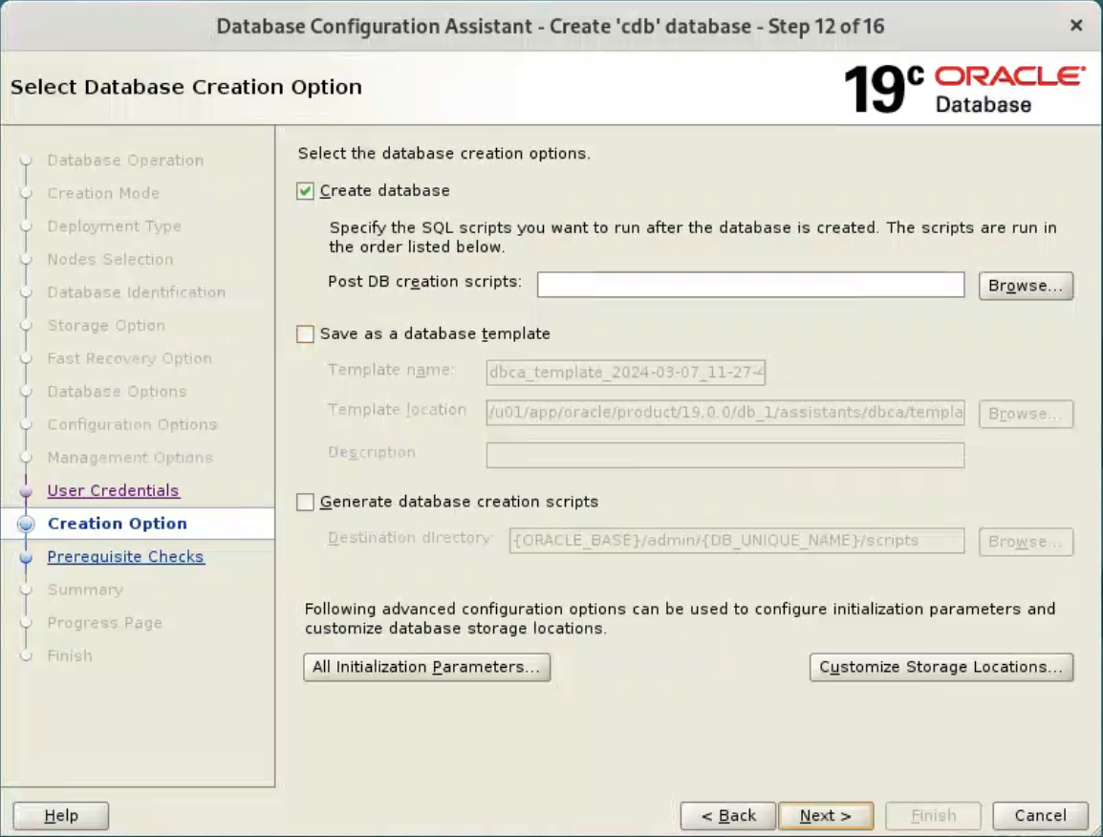
Task: Tick Generate database creation scripts checkbox
Action: [x=305, y=503]
